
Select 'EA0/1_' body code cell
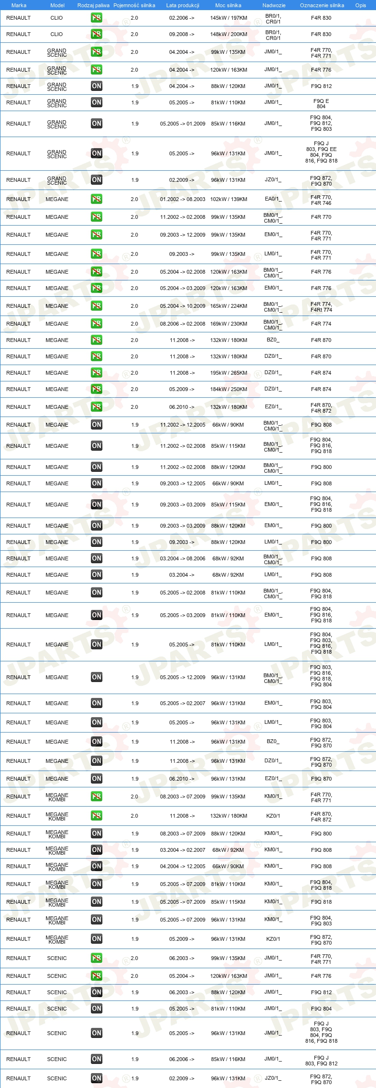273,199
